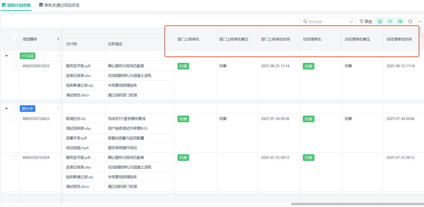Screen dimensions: 424x207
Task: Click the 部署手册.pdf deliverable
Action: pos(76,138)
